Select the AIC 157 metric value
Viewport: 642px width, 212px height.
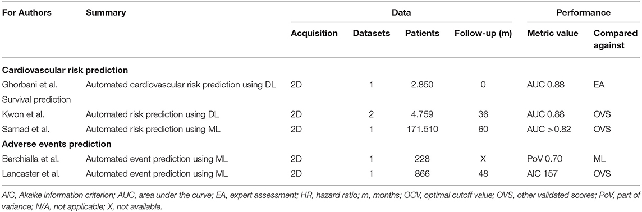pos(543,173)
